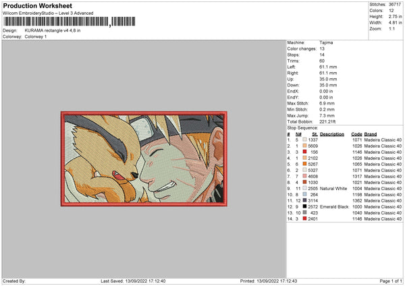This screenshot has height=286, width=405.
Task: Select the Color changes value 13
Action: click(322, 49)
